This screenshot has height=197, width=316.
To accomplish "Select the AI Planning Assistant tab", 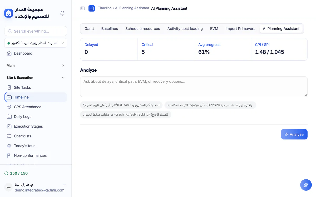I will 281,29.
